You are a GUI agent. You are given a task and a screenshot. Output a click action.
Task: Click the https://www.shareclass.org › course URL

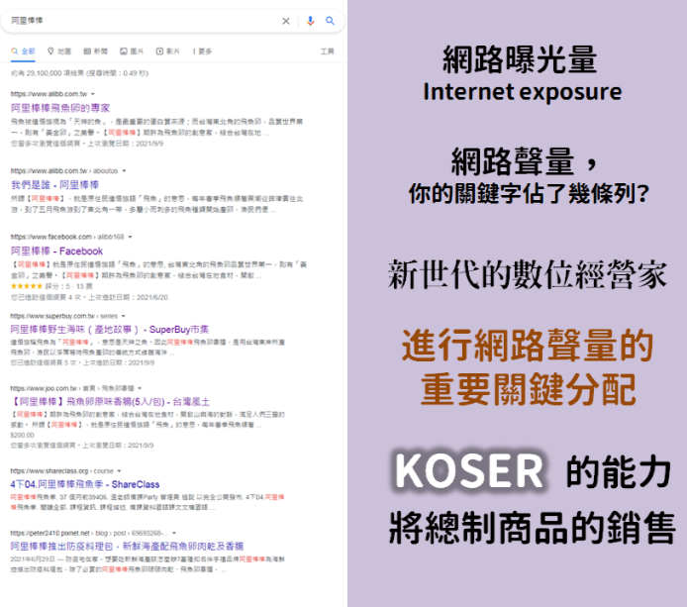61,470
